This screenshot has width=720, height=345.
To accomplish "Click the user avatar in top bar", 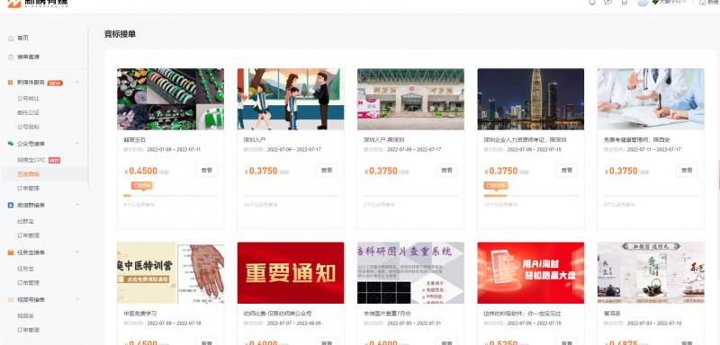I will tap(643, 3).
